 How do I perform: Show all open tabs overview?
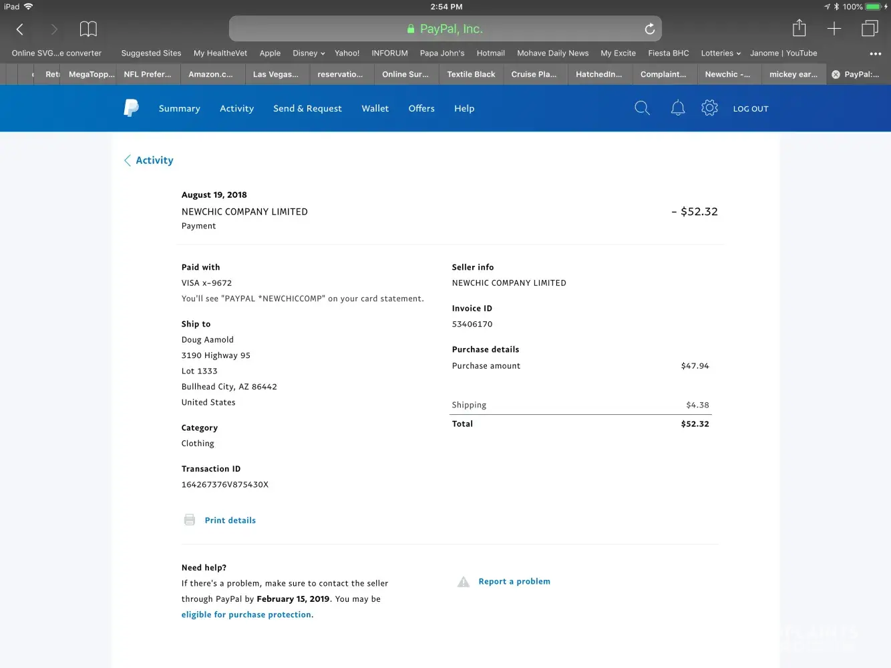(x=870, y=29)
